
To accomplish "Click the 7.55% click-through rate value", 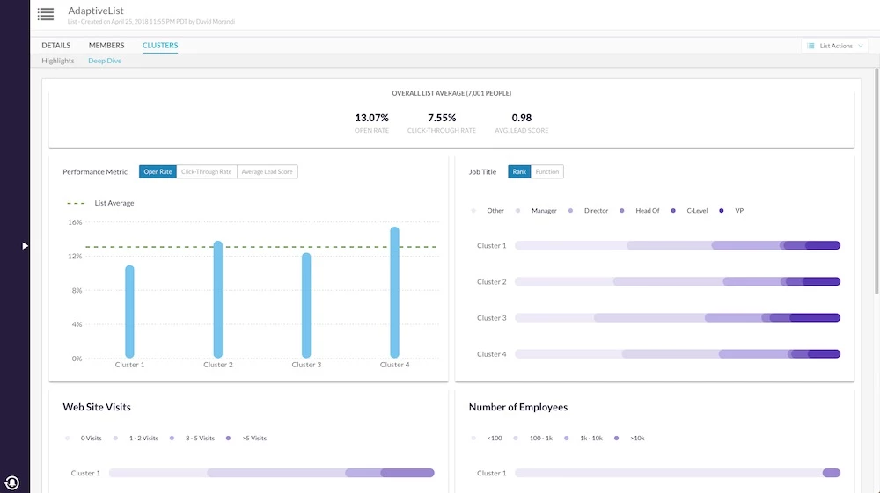I will (442, 118).
